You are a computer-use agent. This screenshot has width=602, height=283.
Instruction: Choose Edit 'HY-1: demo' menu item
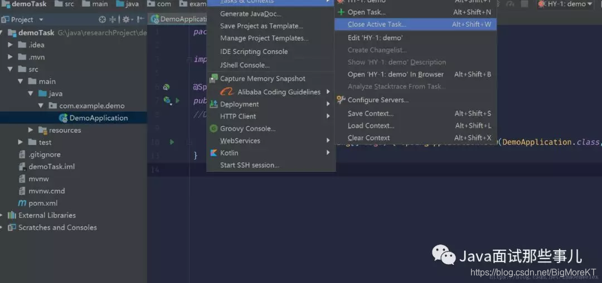pos(416,38)
